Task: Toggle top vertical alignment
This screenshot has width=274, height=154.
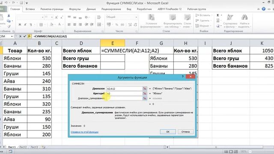Action: point(69,17)
